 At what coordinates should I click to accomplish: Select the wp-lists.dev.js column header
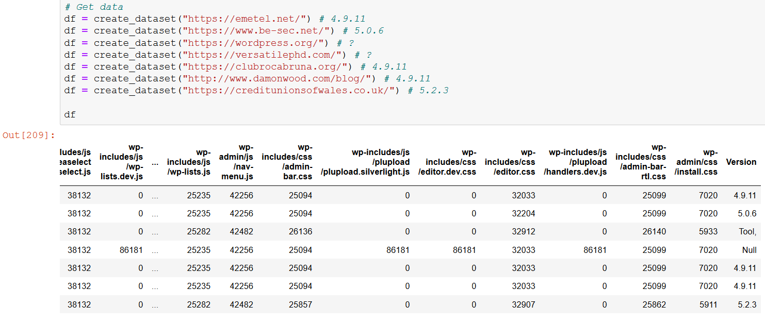[121, 162]
